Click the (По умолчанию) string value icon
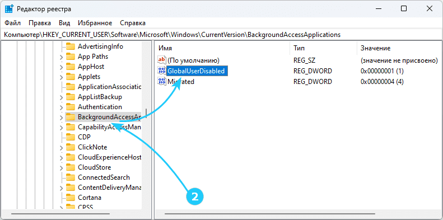 click(x=162, y=60)
